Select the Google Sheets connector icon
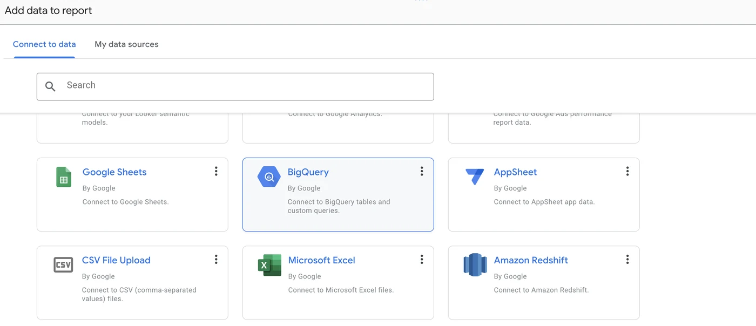The width and height of the screenshot is (756, 326). tap(63, 176)
